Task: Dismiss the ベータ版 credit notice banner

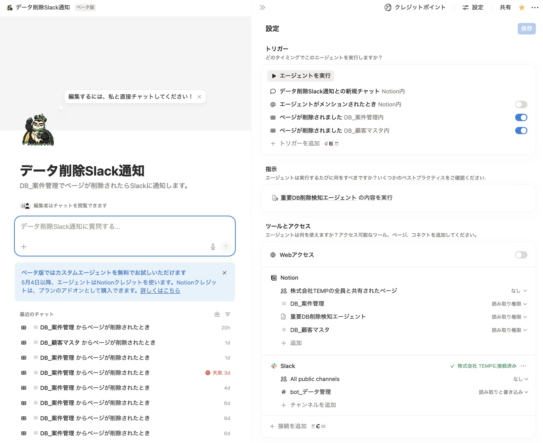Action: click(225, 273)
